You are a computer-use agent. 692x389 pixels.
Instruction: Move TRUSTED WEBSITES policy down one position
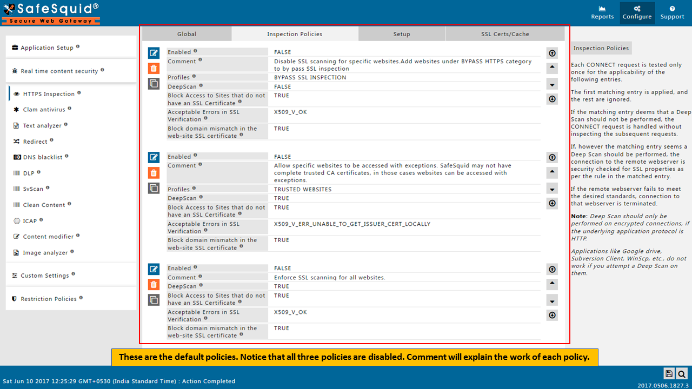pyautogui.click(x=552, y=189)
